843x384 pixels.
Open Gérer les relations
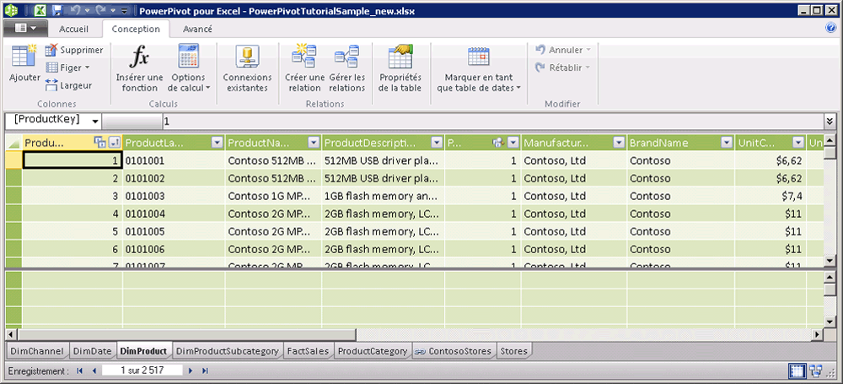pyautogui.click(x=346, y=57)
